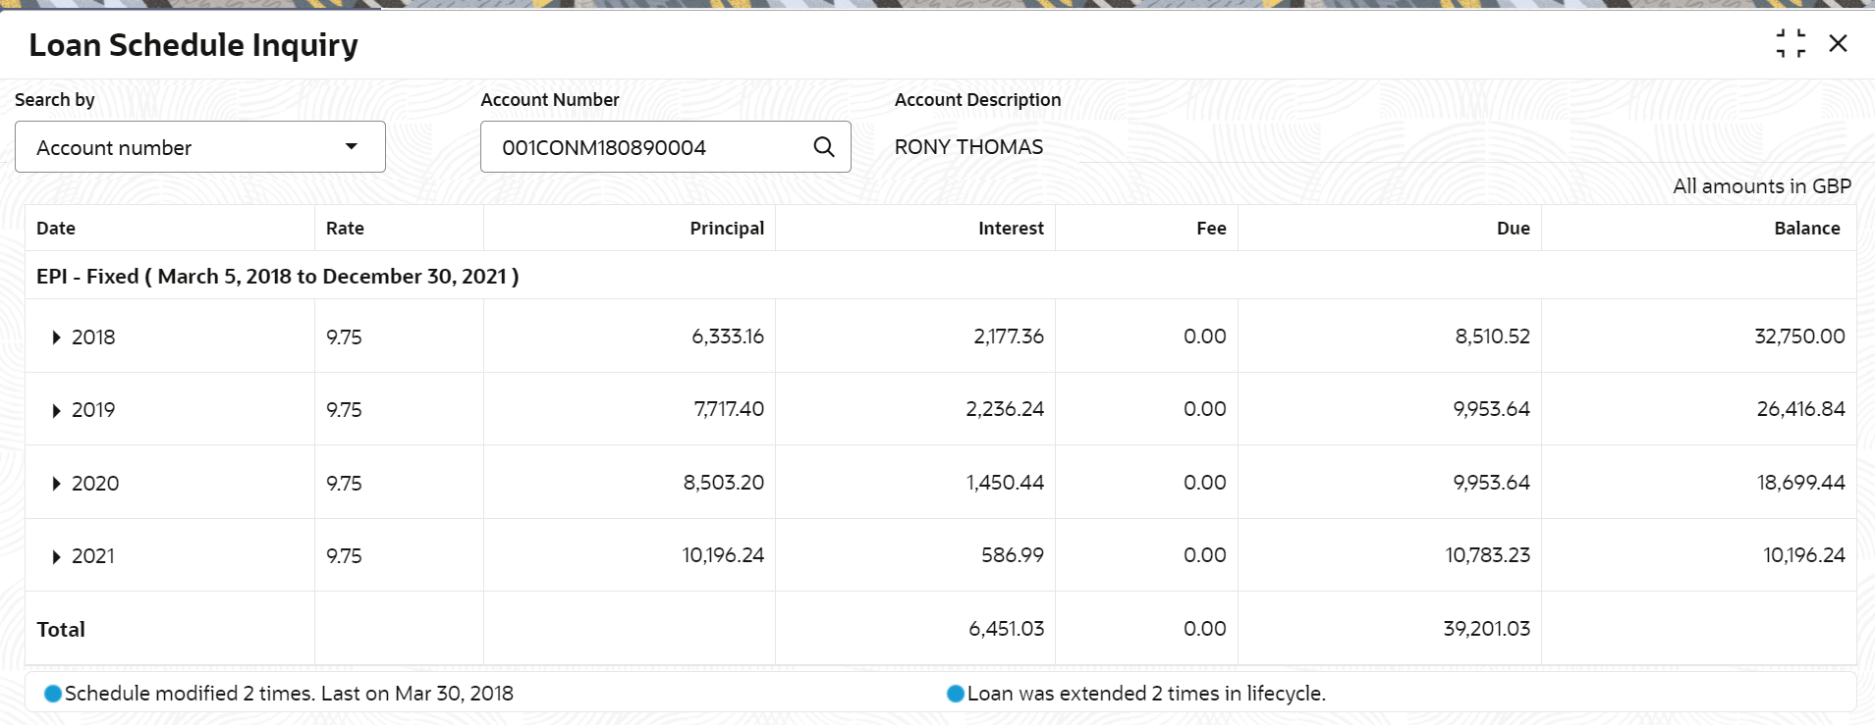
Task: Click the Fee column header
Action: (x=1211, y=228)
